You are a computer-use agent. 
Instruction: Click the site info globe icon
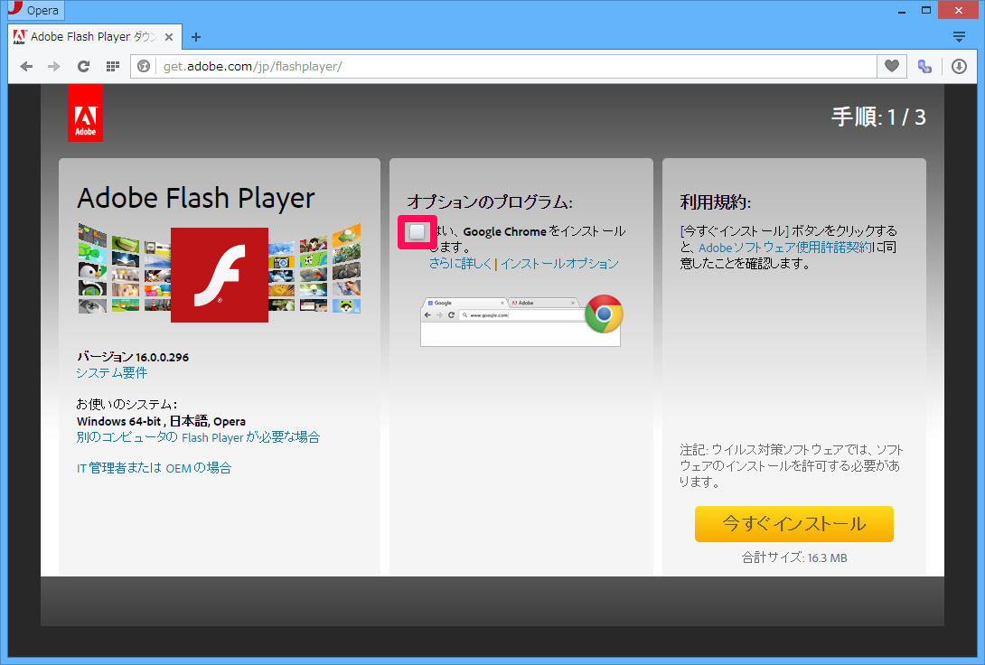(x=144, y=66)
